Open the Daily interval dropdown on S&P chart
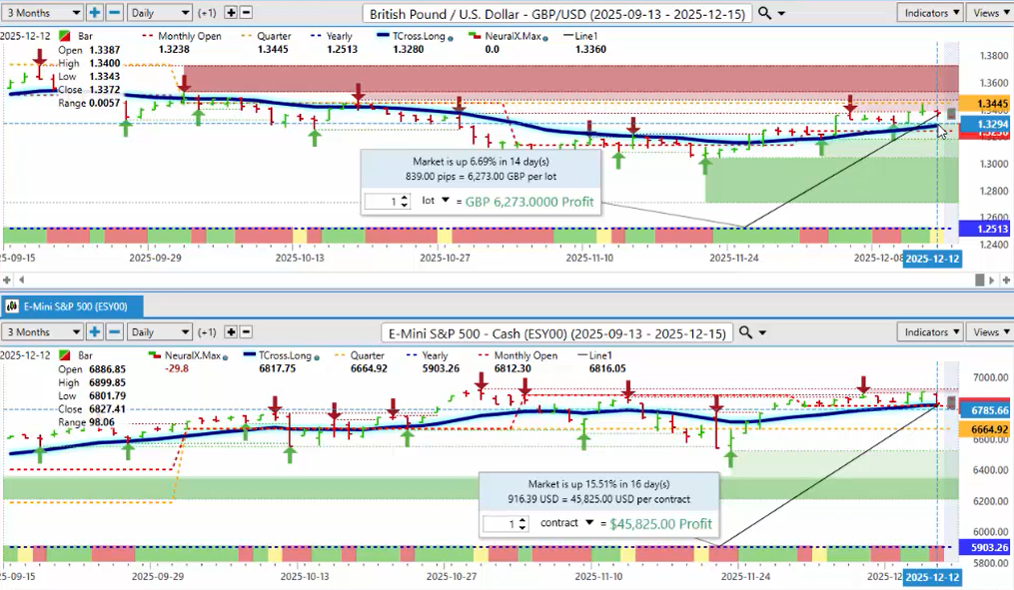Viewport: 1014px width, 590px height. (159, 332)
